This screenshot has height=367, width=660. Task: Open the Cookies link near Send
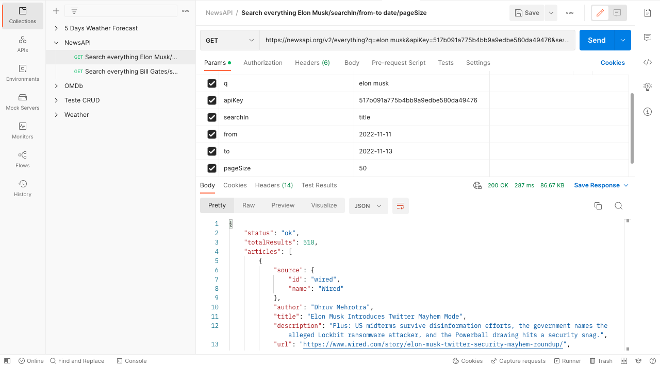[613, 63]
